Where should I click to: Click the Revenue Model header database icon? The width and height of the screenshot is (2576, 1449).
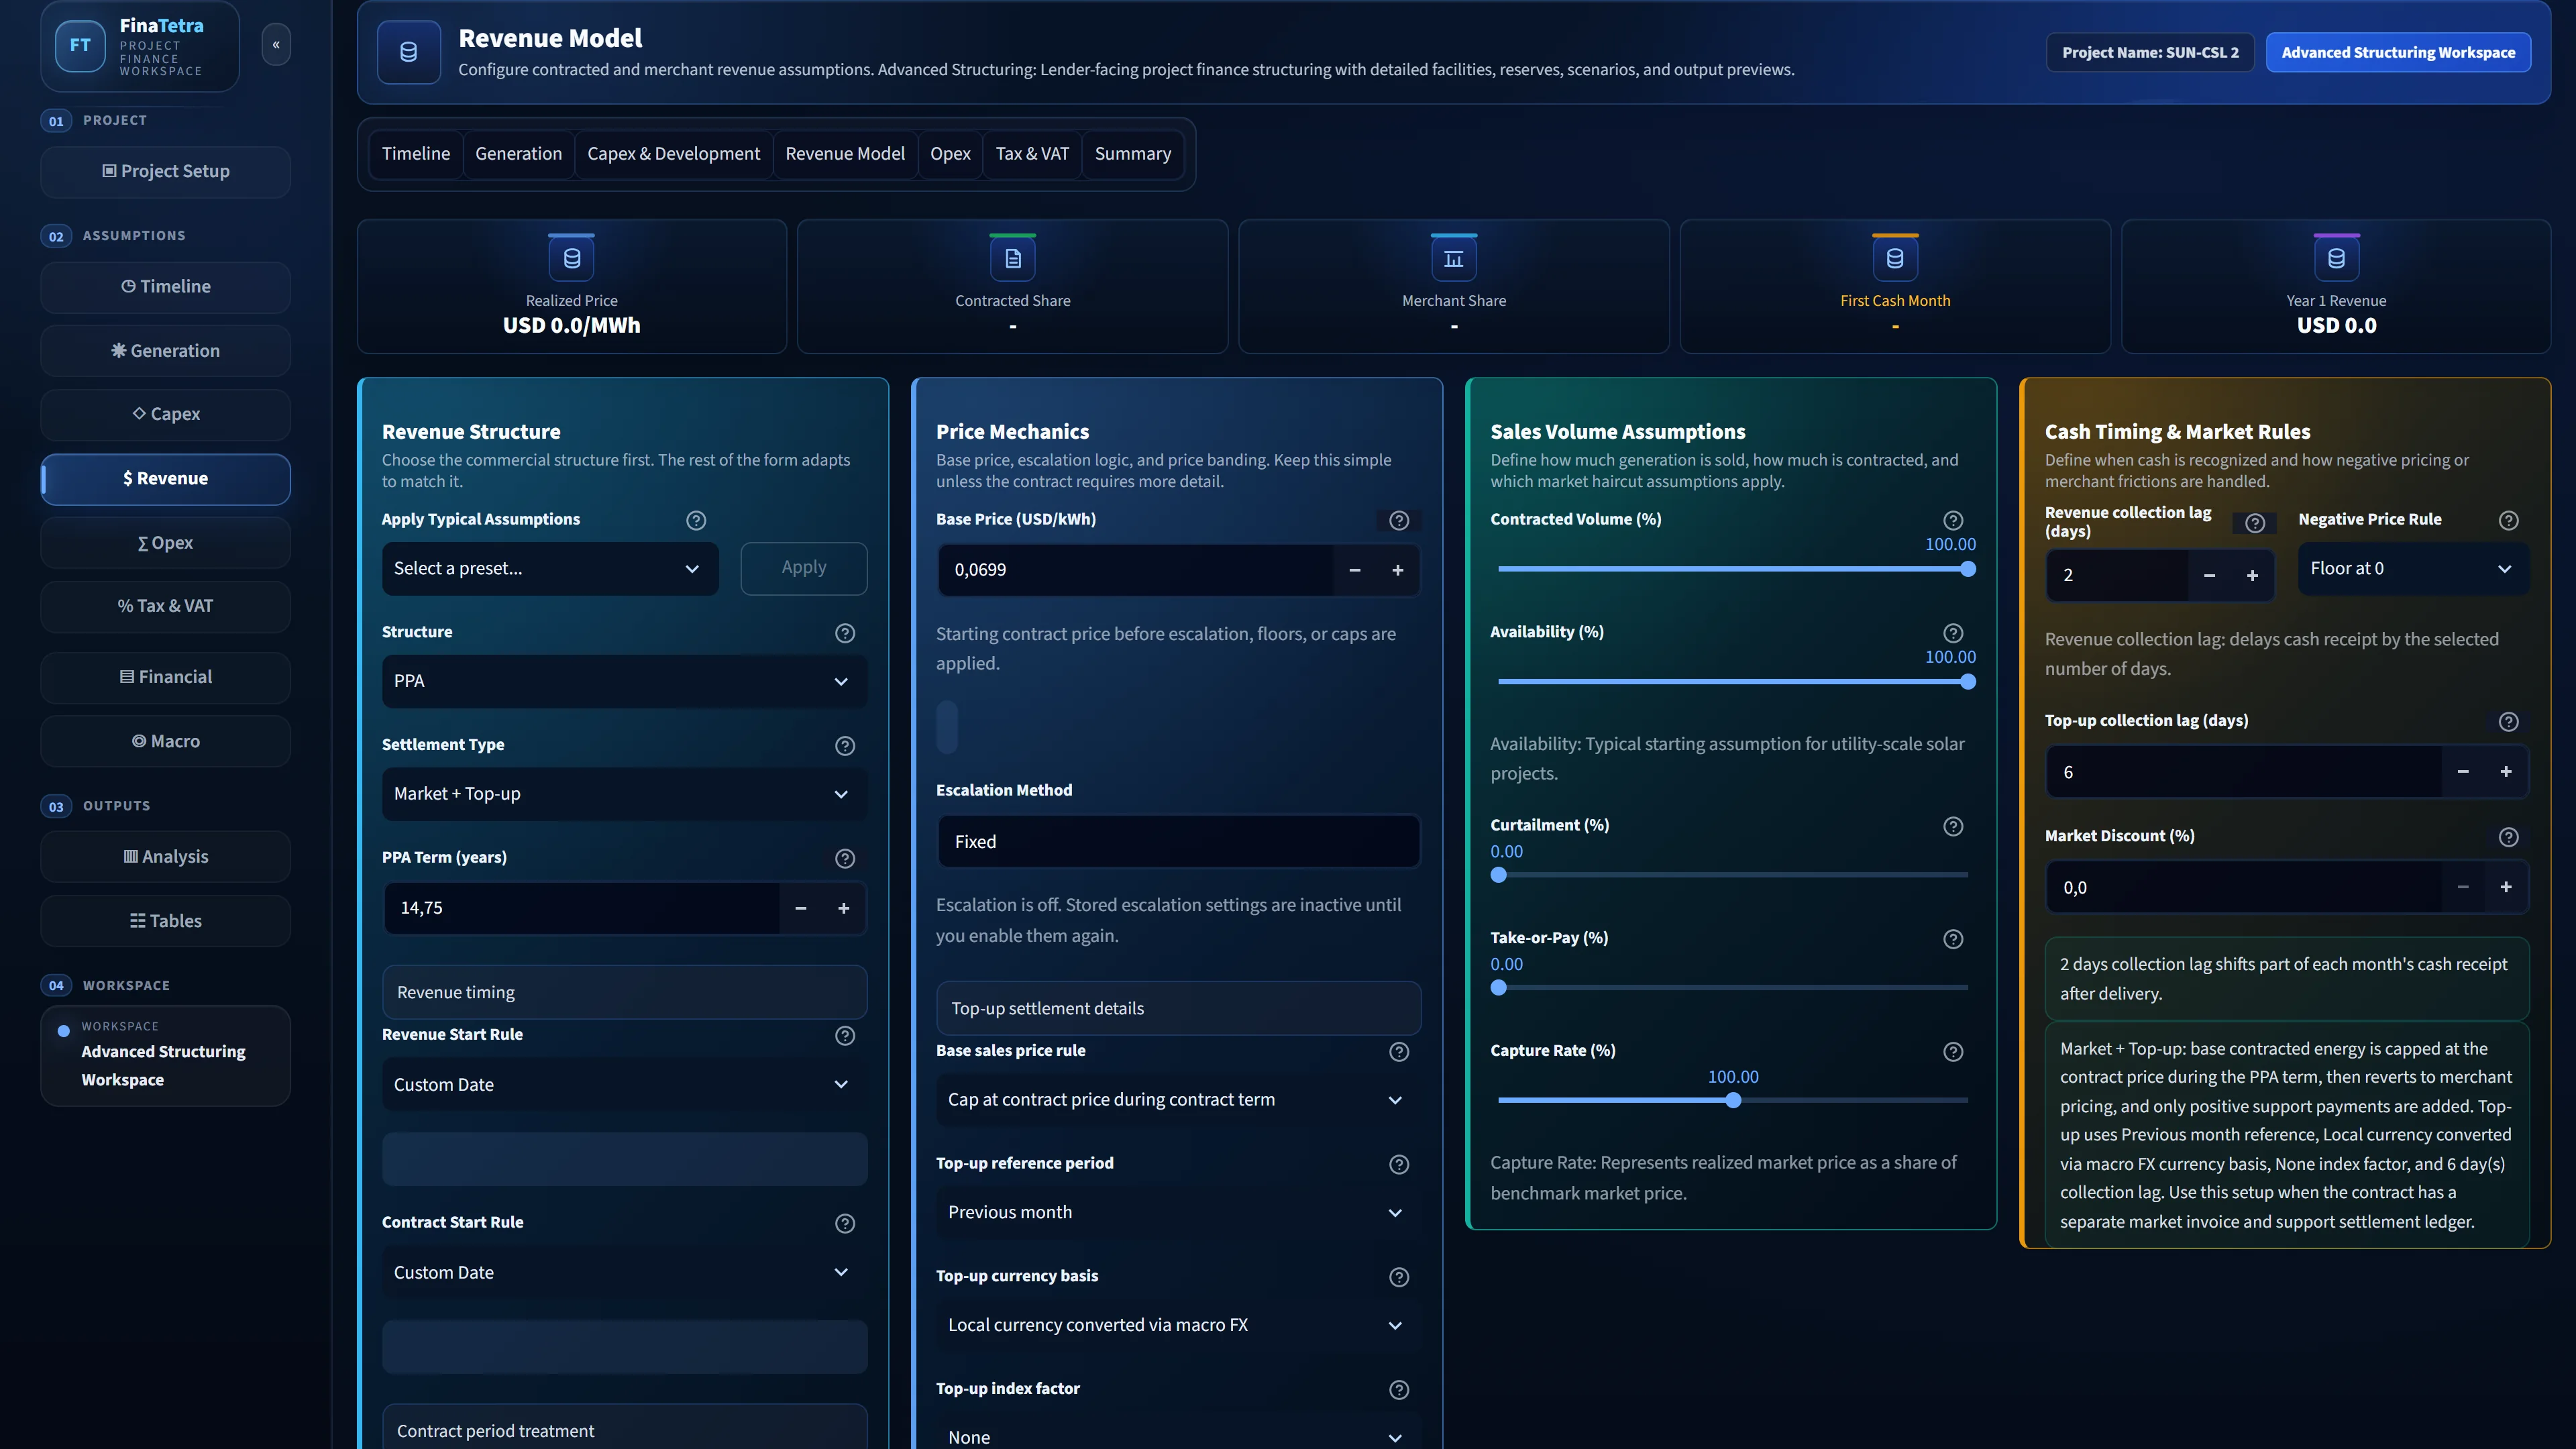pos(409,52)
